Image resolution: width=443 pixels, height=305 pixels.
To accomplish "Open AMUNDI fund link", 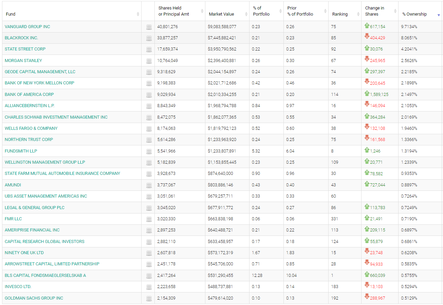I will click(13, 185).
